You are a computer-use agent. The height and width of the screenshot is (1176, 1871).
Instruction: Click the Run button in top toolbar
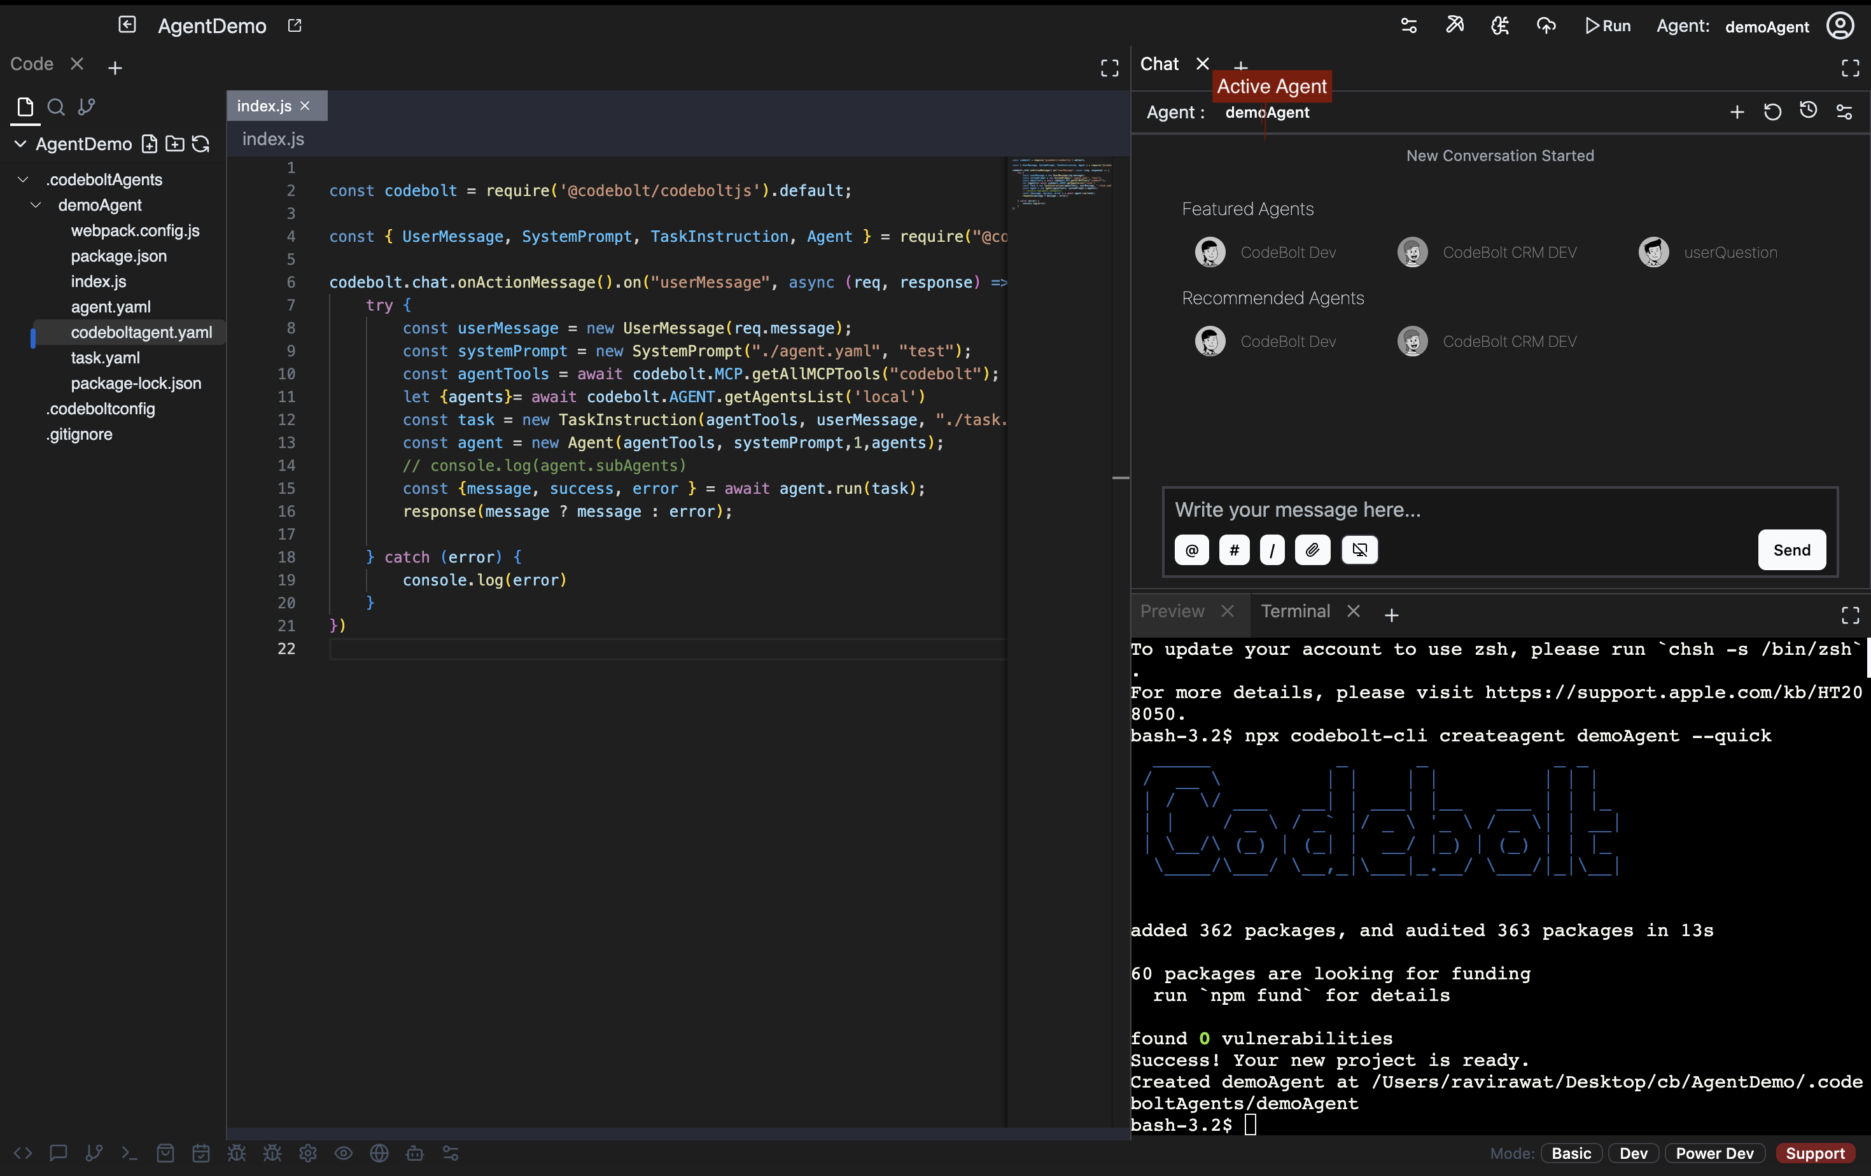pos(1609,25)
